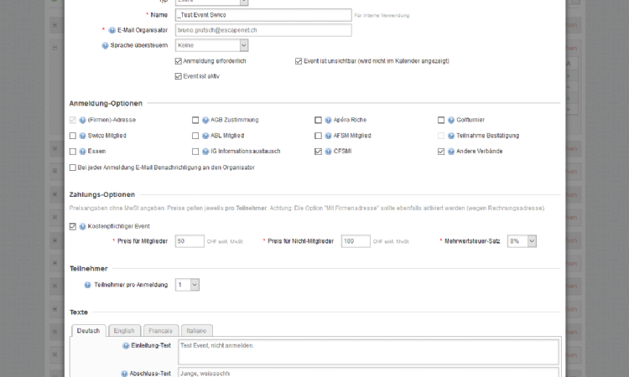Switch to Italiano text tab
Screen dimensions: 629x377
[x=197, y=331]
